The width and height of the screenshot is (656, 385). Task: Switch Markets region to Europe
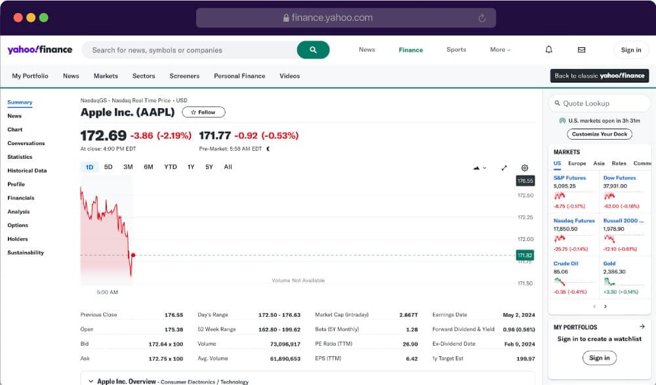point(577,163)
